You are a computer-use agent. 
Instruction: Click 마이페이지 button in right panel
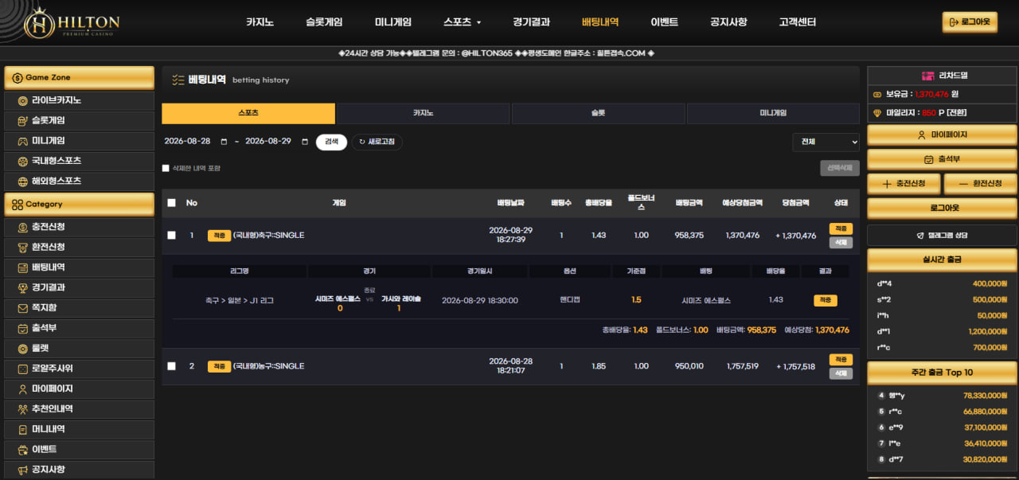click(942, 135)
